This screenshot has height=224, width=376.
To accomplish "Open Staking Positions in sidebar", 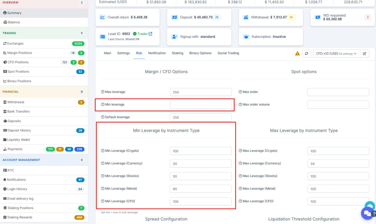I will [x=44, y=208].
